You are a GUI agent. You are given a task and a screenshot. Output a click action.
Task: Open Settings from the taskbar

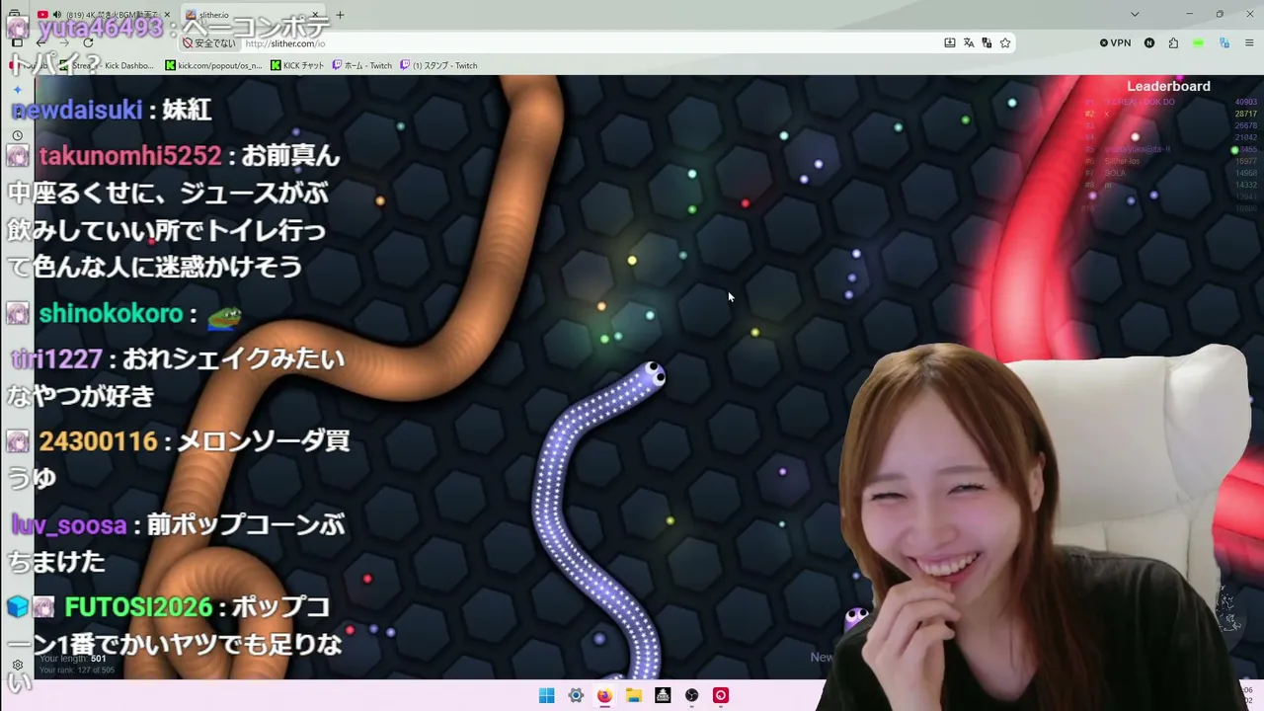576,695
